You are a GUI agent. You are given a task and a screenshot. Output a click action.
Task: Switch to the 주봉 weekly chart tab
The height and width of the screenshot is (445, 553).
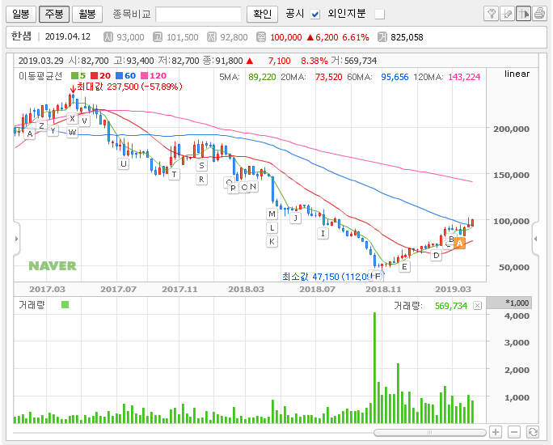[x=54, y=14]
